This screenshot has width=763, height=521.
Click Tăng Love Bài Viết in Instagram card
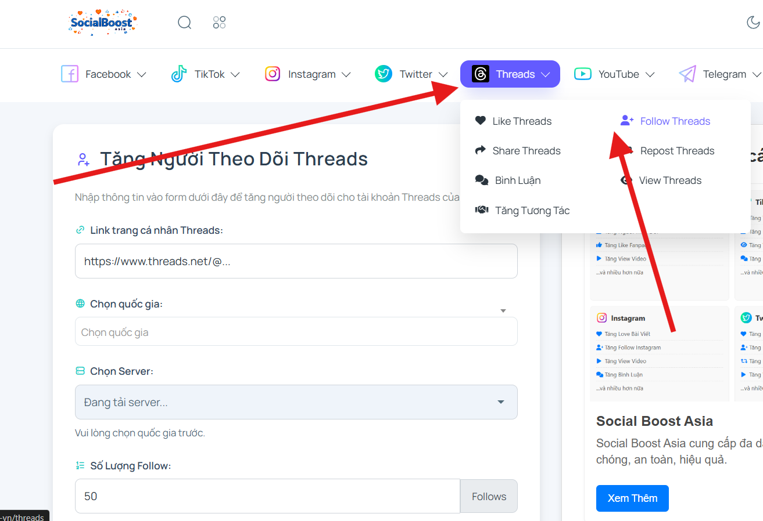click(627, 334)
